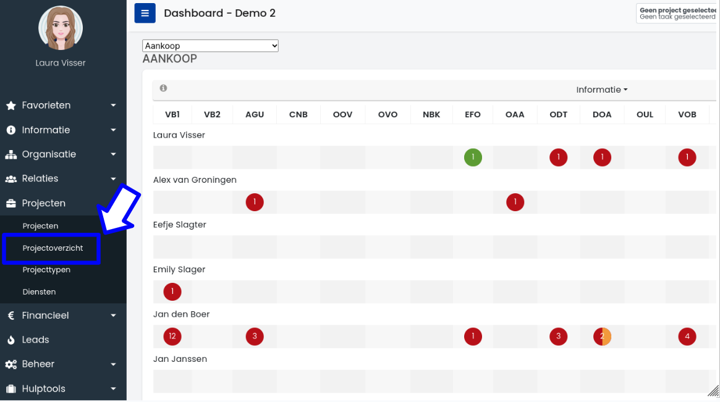Click the half-orange DOA badge for Jan den Boer

click(602, 337)
